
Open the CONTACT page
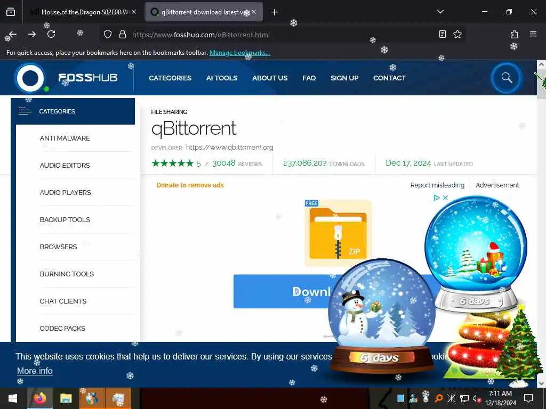pyautogui.click(x=389, y=78)
